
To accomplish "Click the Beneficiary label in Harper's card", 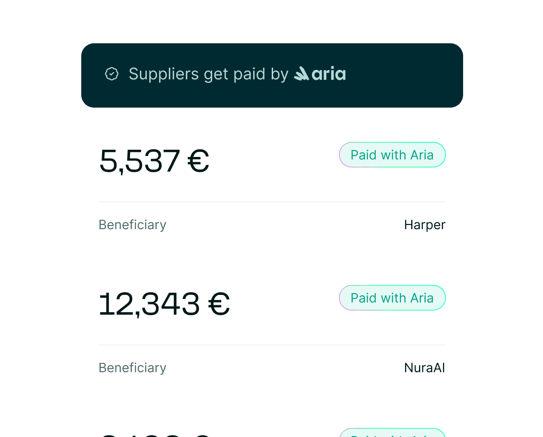I will 132,225.
